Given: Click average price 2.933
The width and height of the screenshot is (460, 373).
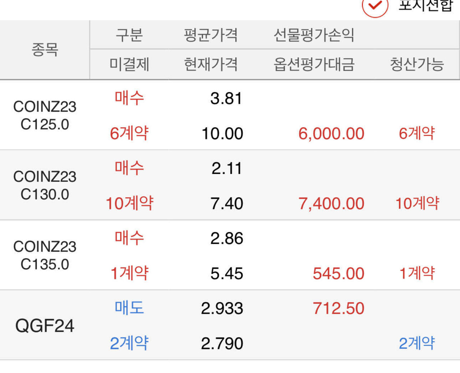Looking at the screenshot, I should pos(222,309).
